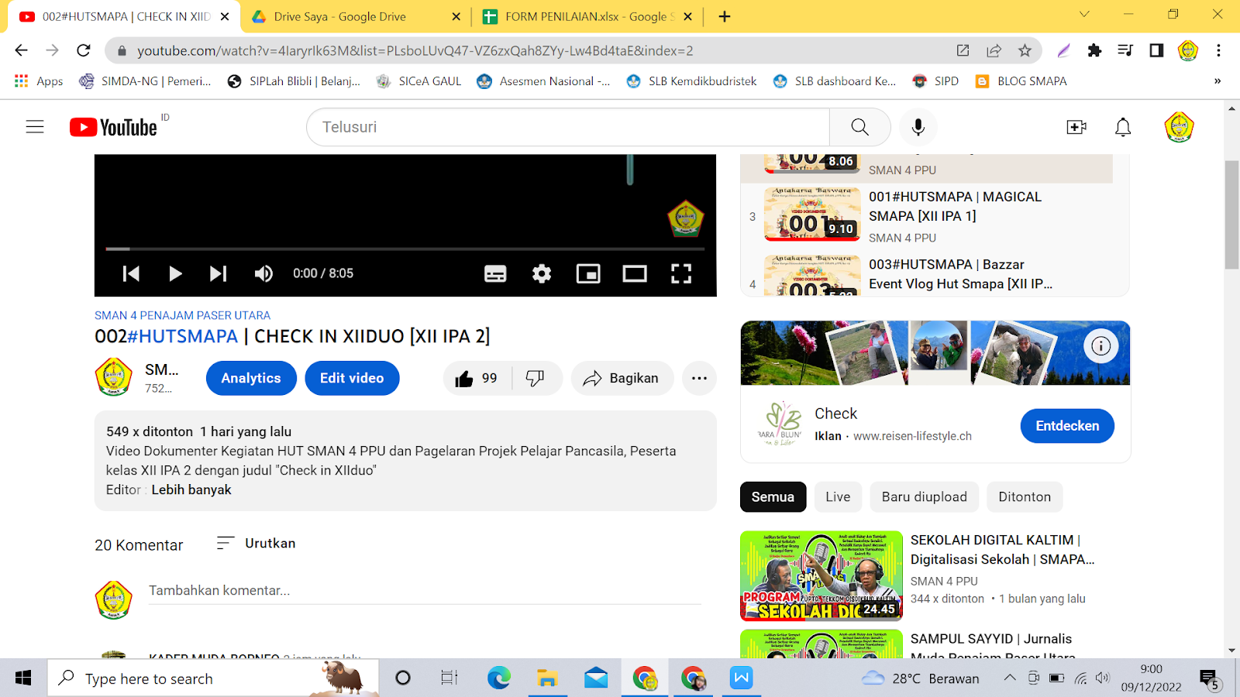The height and width of the screenshot is (697, 1240).
Task: Open more actions three-dot menu under video
Action: click(699, 378)
